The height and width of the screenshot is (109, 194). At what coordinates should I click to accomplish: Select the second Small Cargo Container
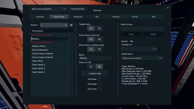(50, 57)
